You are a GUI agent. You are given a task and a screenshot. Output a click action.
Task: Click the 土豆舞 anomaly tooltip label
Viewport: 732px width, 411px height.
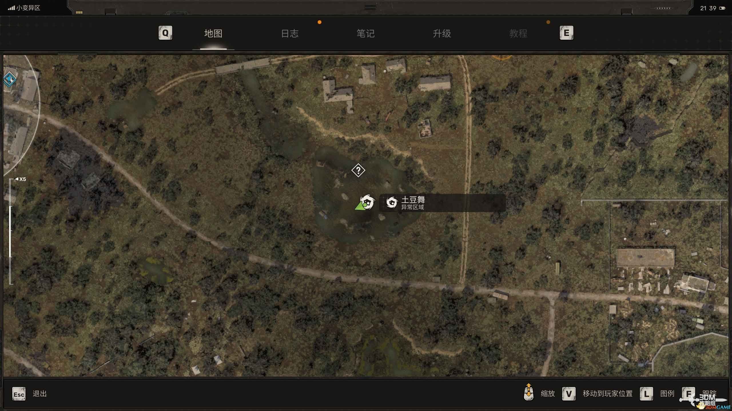click(x=413, y=200)
